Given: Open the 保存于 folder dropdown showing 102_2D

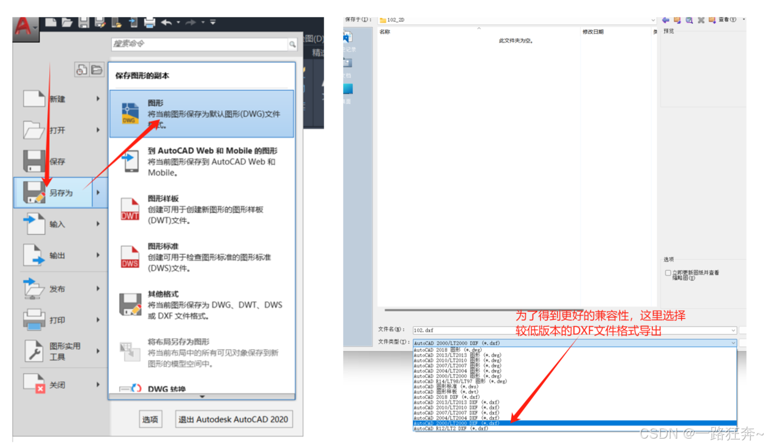Looking at the screenshot, I should click(517, 20).
